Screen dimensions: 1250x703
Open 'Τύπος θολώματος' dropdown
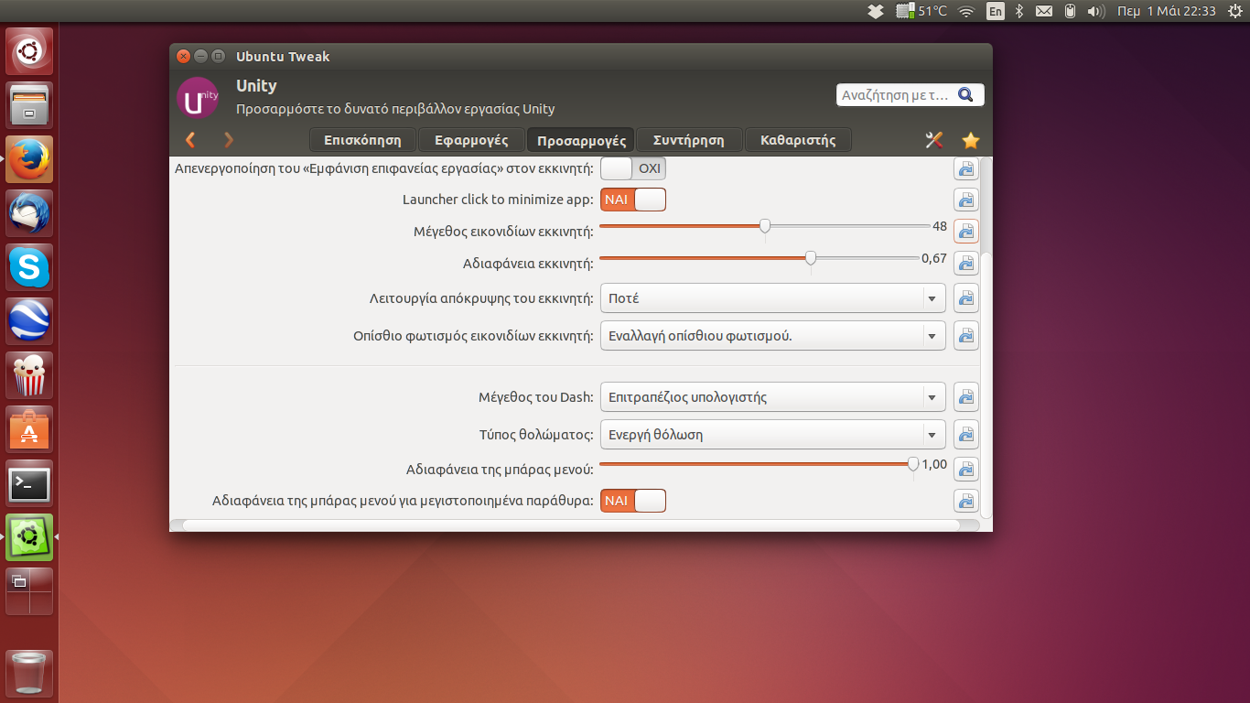click(x=773, y=435)
